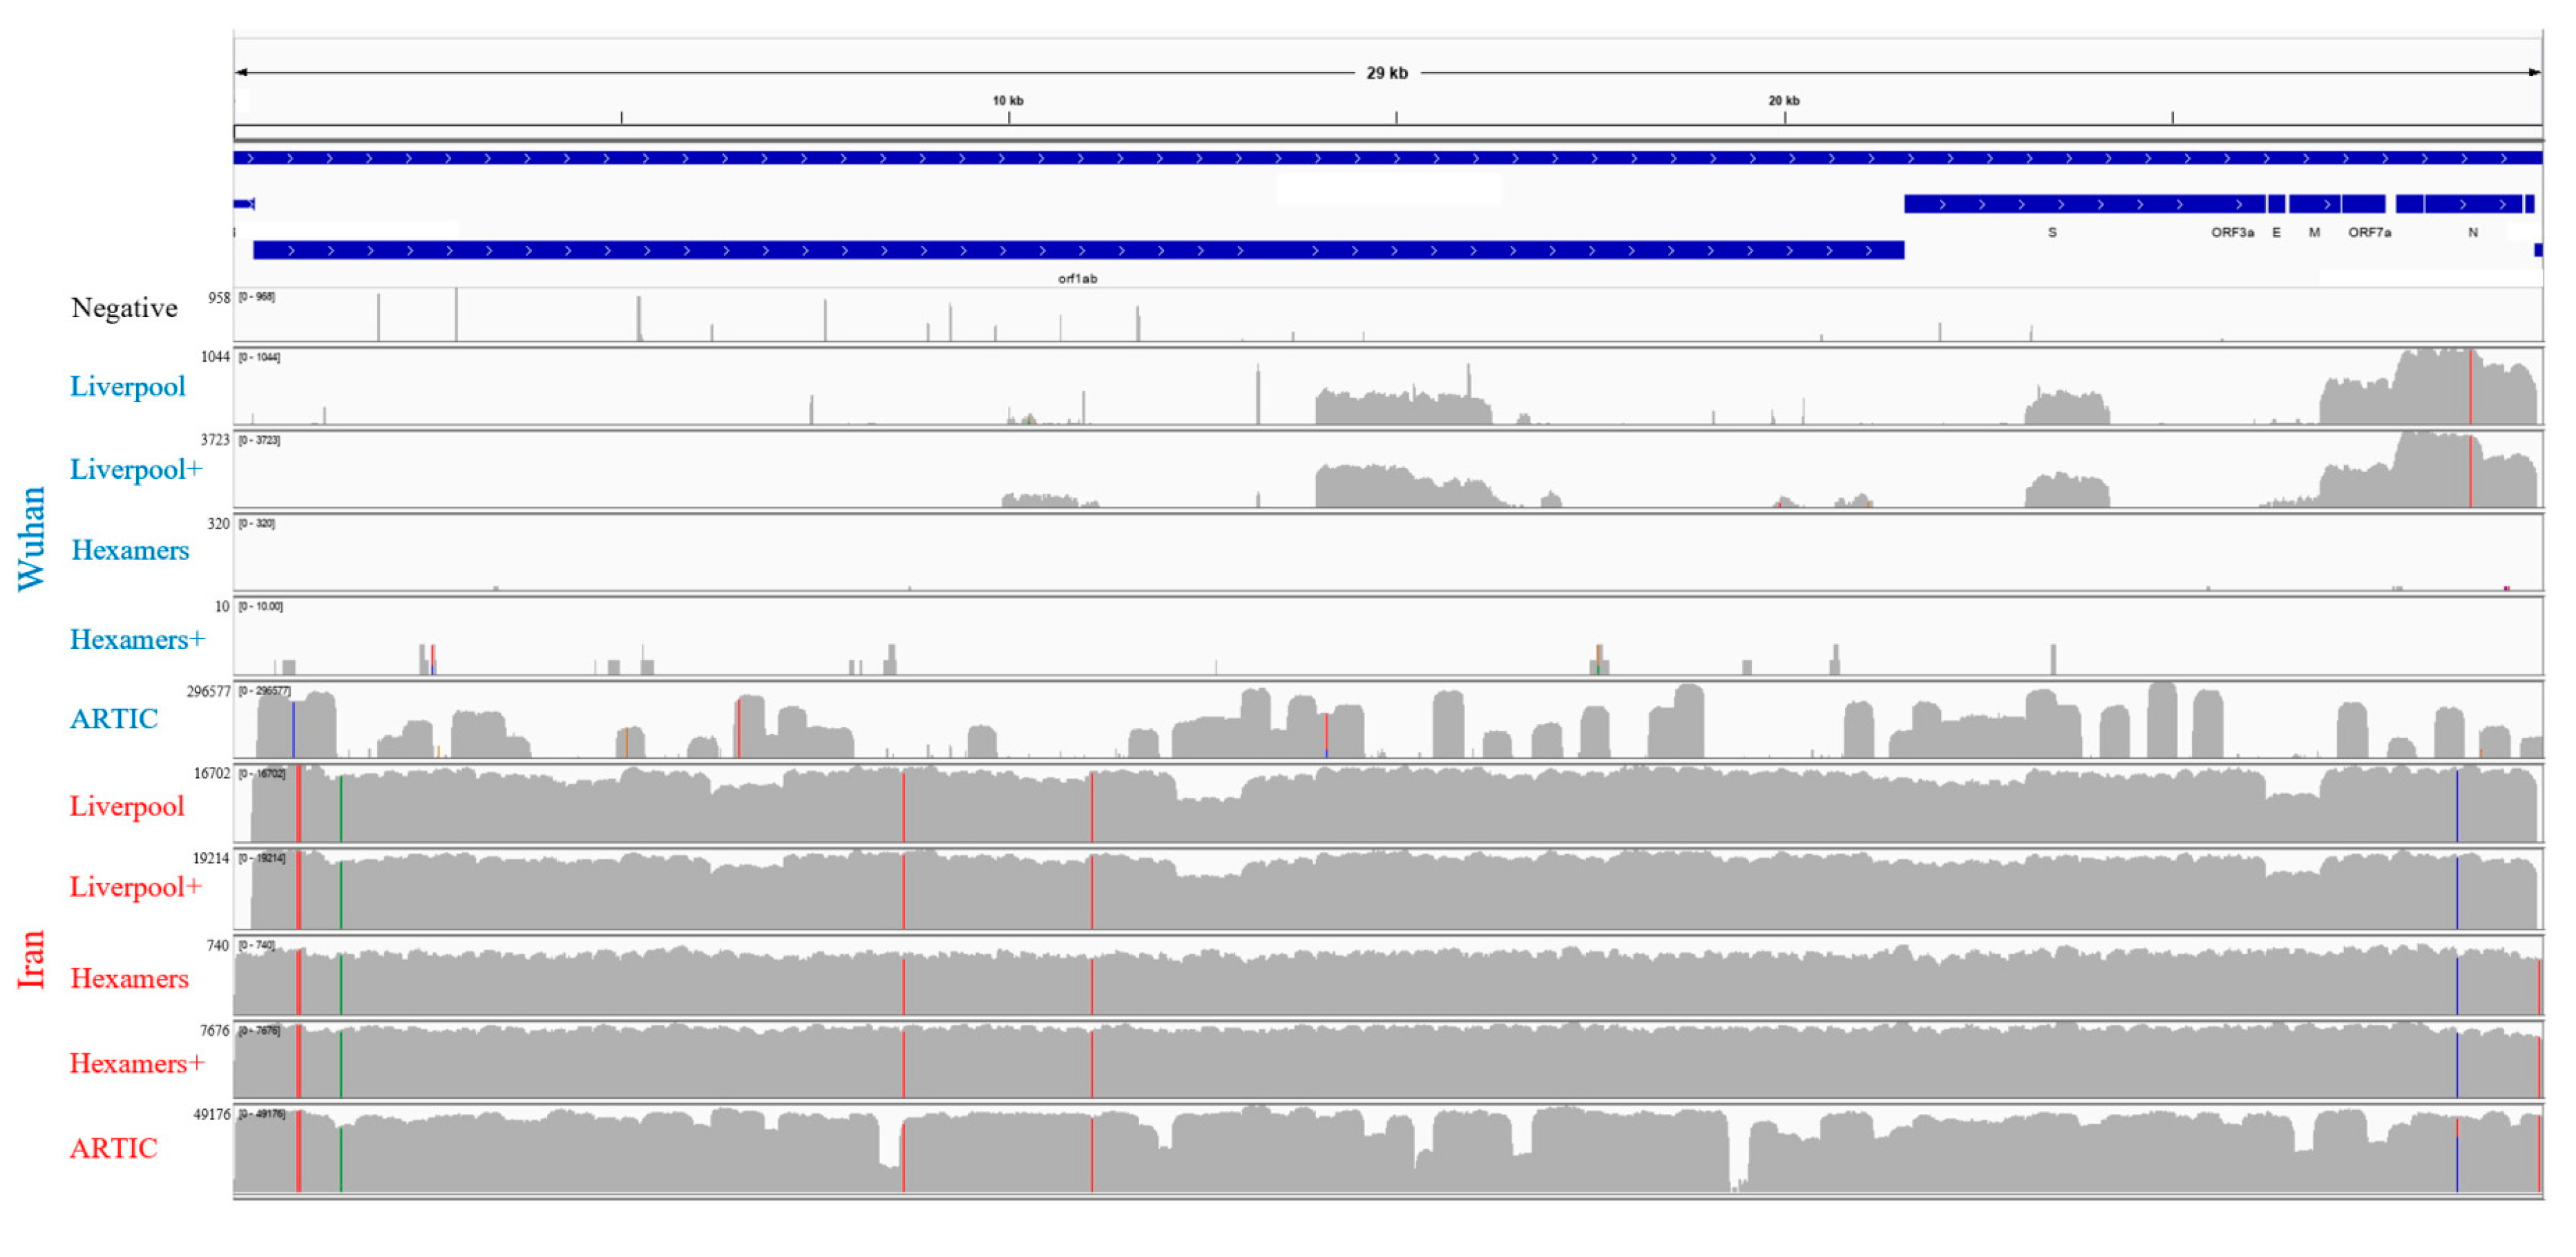
Task: Select the red Iran ARTIC track label
Action: [x=114, y=1148]
